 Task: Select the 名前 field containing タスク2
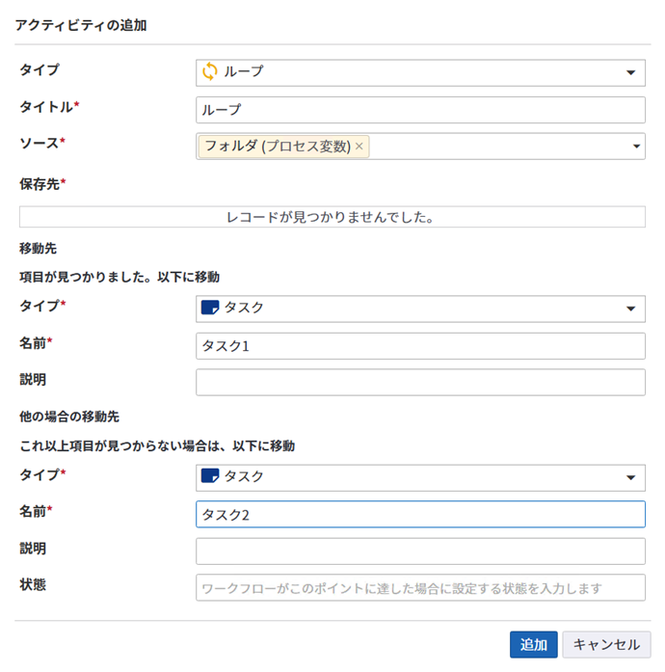tap(420, 515)
